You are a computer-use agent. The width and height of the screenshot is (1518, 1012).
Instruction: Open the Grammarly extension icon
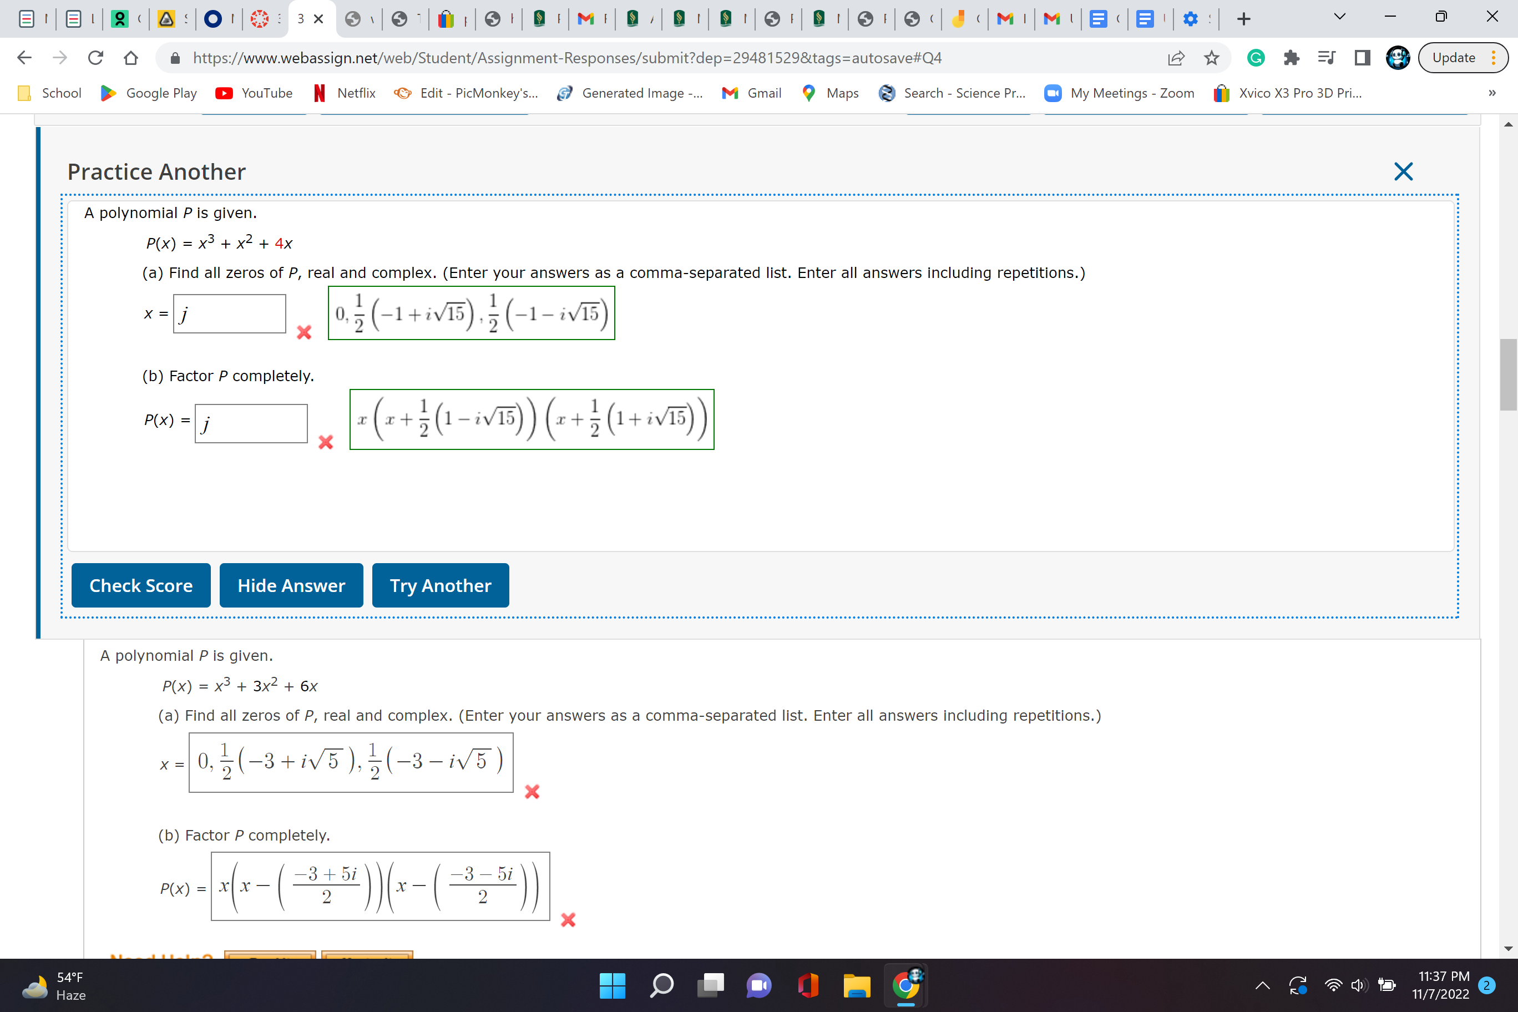[x=1256, y=58]
